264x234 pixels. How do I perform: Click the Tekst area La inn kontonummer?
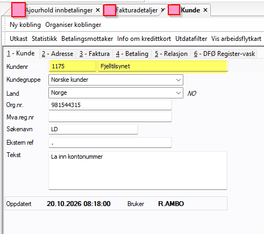click(x=138, y=171)
